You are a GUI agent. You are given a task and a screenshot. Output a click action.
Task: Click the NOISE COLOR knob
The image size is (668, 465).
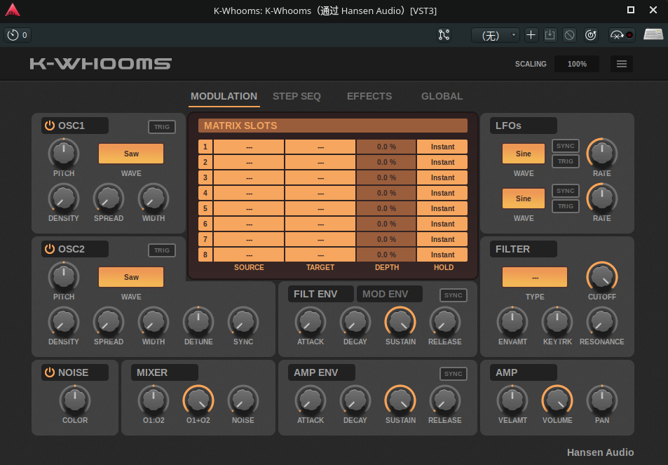(x=75, y=400)
